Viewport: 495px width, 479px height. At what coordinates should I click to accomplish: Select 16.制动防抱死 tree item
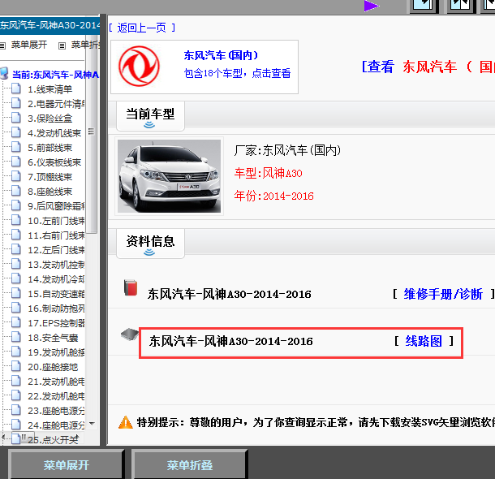[x=56, y=309]
